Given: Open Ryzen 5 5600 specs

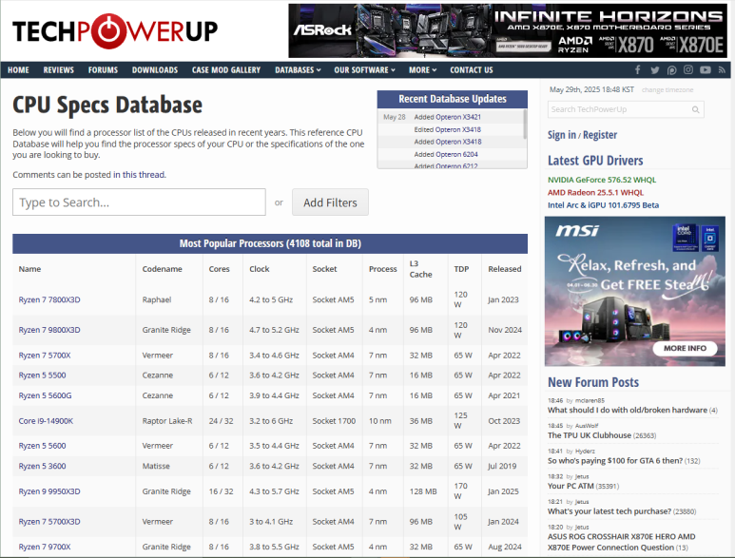Looking at the screenshot, I should point(42,446).
